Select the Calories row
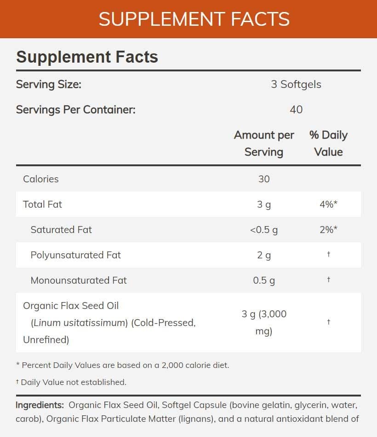The image size is (377, 437). click(188, 179)
